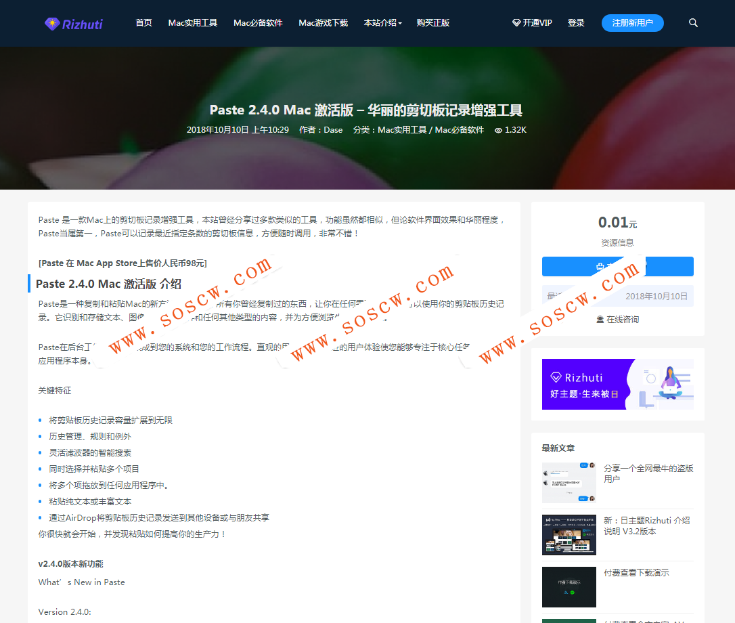Viewport: 735px width, 623px height.
Task: Click post timestamp 2018年10月10日 上午10:29
Action: coord(238,130)
